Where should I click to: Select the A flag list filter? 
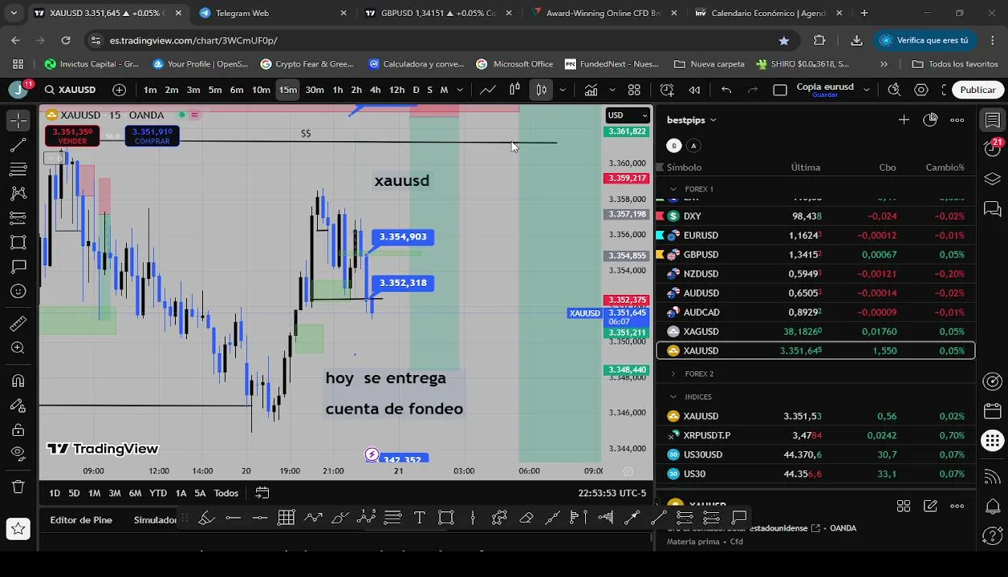693,145
